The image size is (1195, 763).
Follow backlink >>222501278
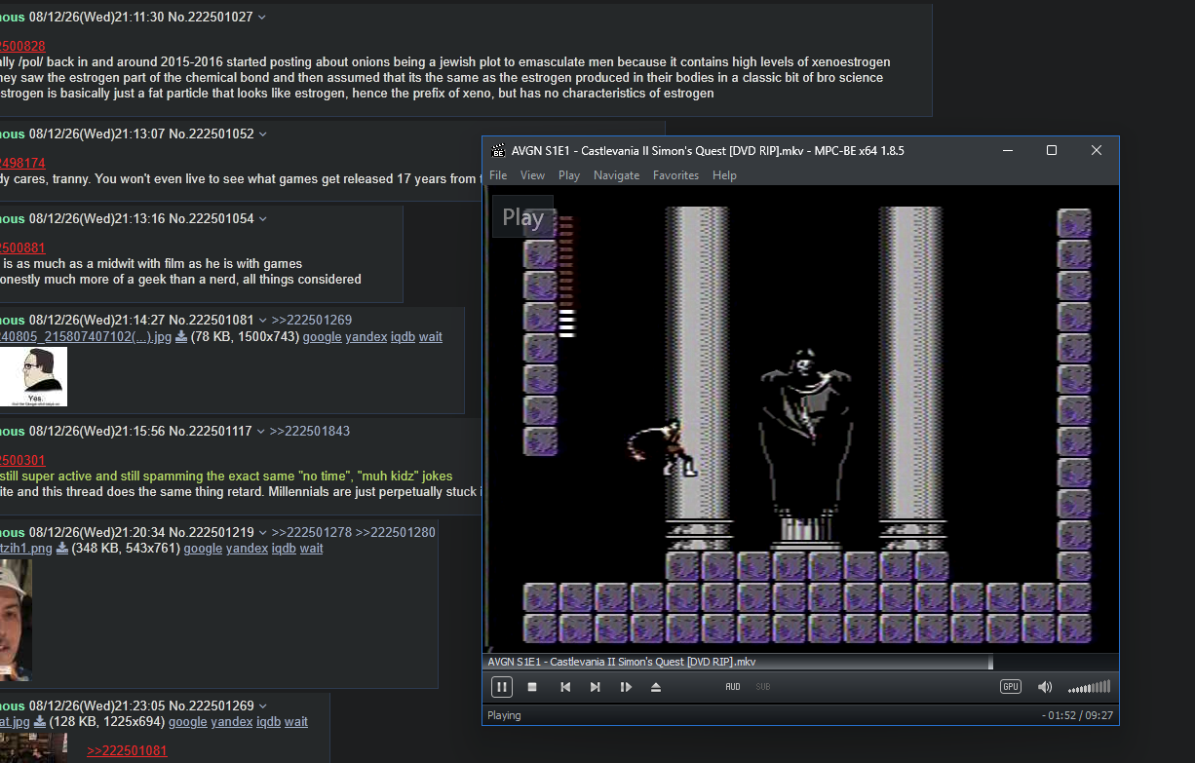[x=312, y=532]
